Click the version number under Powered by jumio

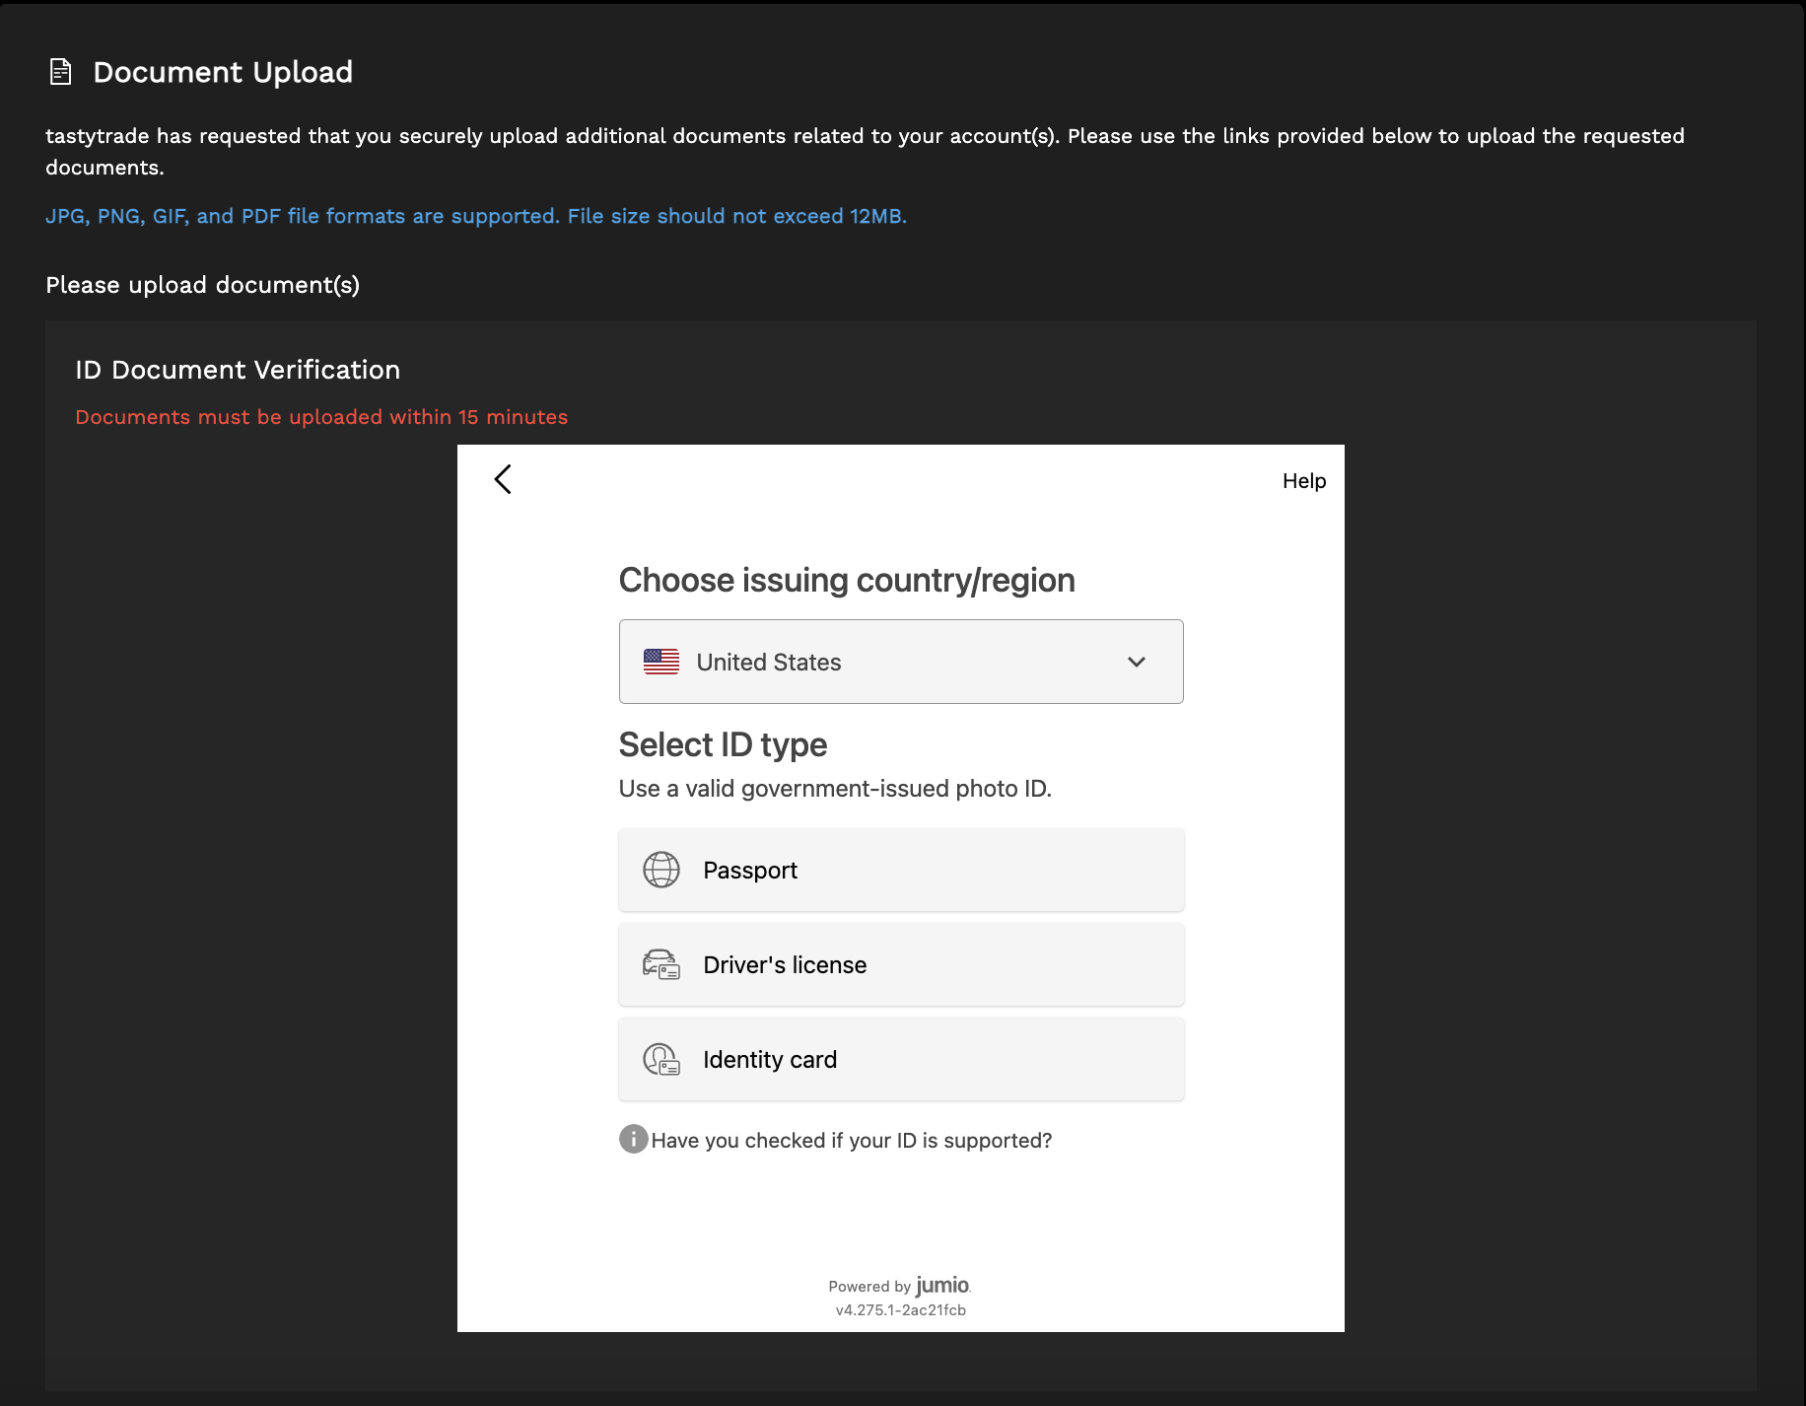(900, 1309)
